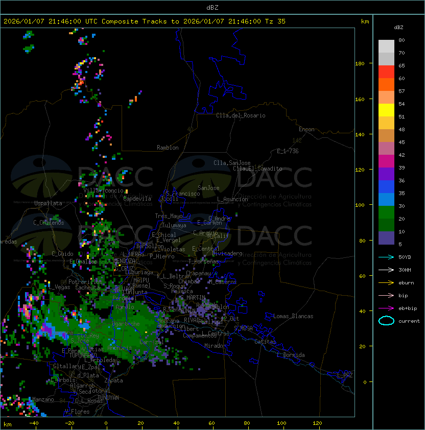Viewport: 425px width, 430px height.
Task: Select the 'Divisadero' map label
Action: pyautogui.click(x=227, y=253)
